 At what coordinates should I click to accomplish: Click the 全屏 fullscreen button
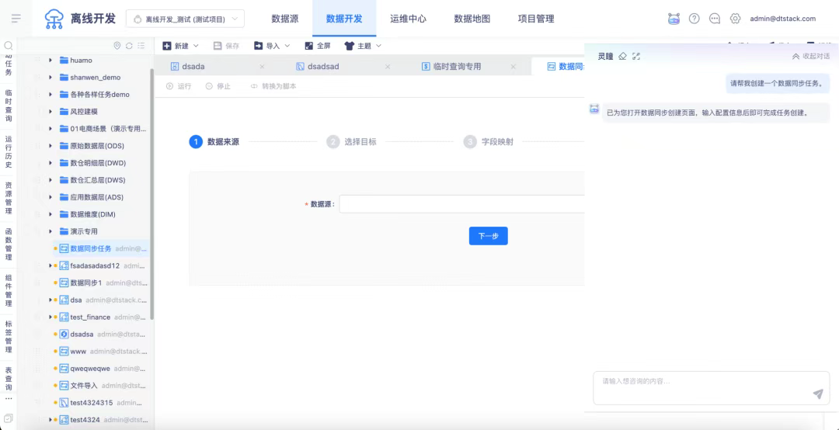click(317, 46)
